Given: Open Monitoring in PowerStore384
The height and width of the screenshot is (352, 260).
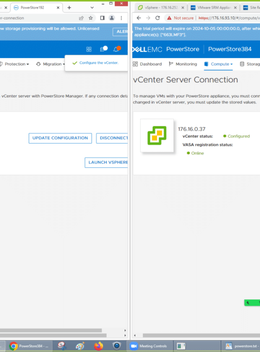Looking at the screenshot, I should [183, 64].
